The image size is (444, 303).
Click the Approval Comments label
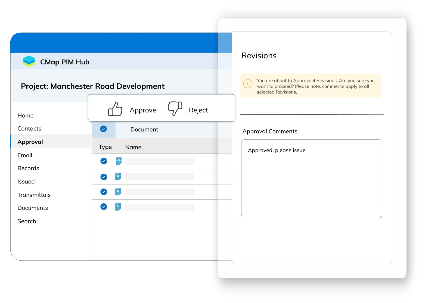click(x=270, y=132)
